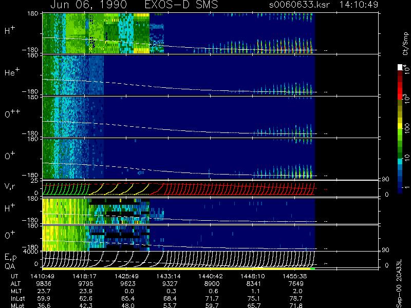The height and width of the screenshot is (308, 411).
Task: Click the InLat value '62.6'
Action: (x=86, y=298)
